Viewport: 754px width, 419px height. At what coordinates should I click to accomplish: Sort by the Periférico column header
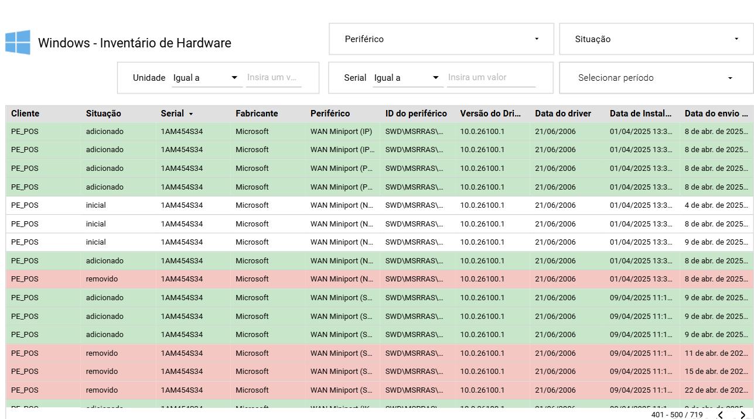(x=330, y=114)
